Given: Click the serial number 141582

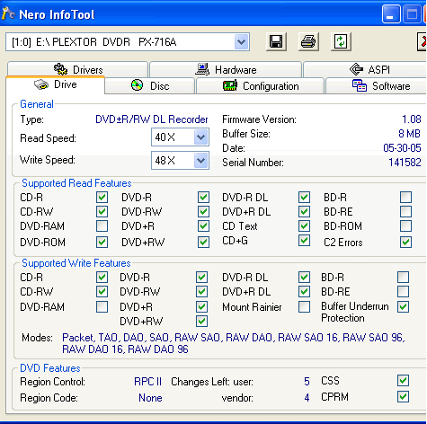Looking at the screenshot, I should [x=405, y=163].
